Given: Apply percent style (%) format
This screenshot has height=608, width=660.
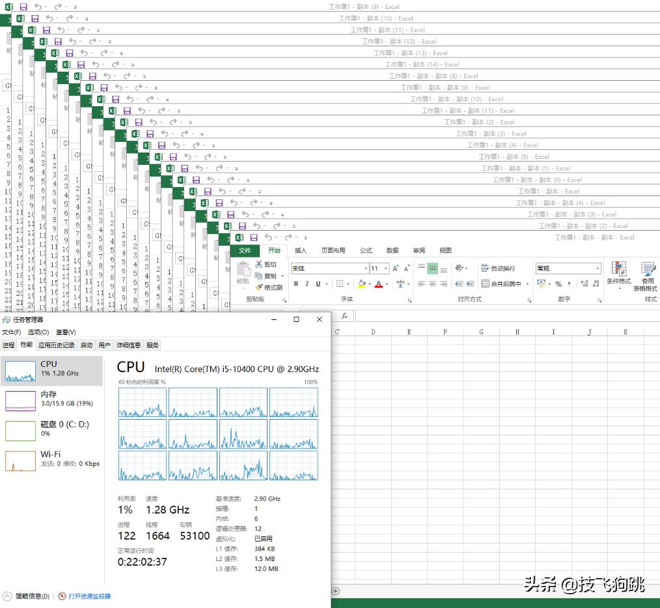Looking at the screenshot, I should coord(558,284).
